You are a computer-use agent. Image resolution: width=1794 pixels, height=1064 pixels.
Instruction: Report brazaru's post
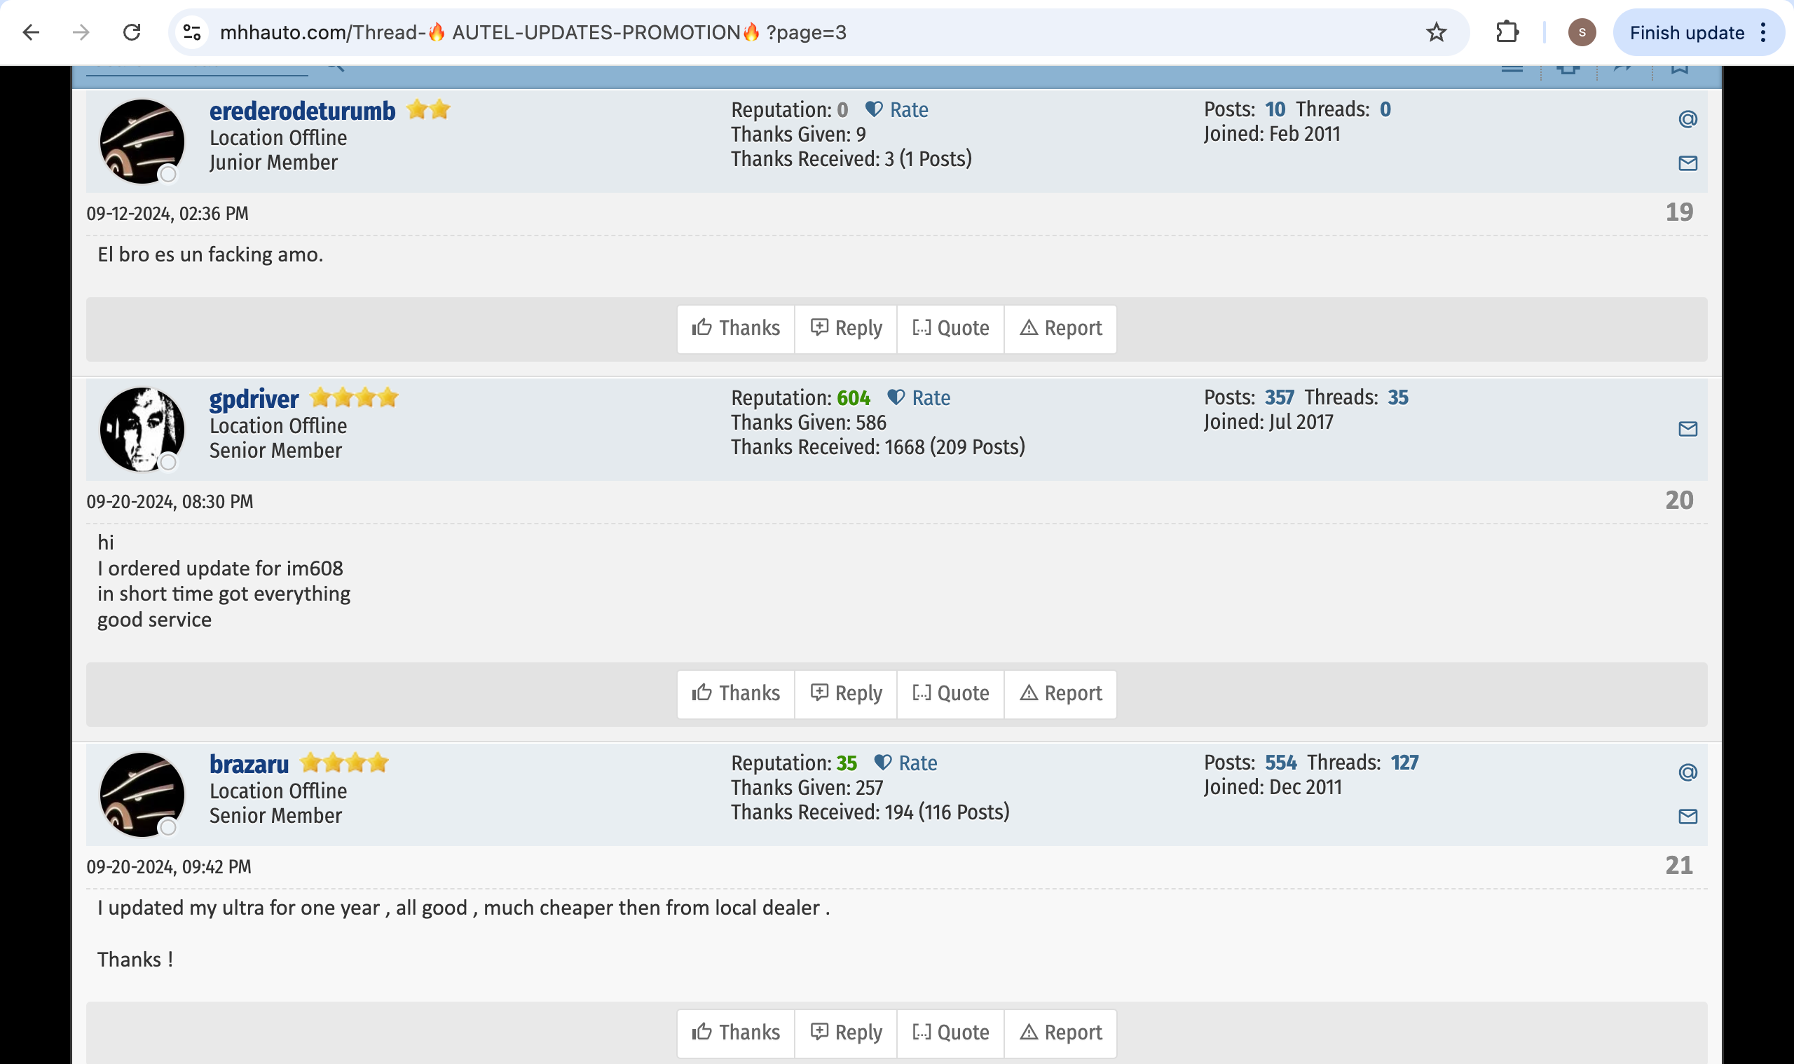(1060, 1032)
